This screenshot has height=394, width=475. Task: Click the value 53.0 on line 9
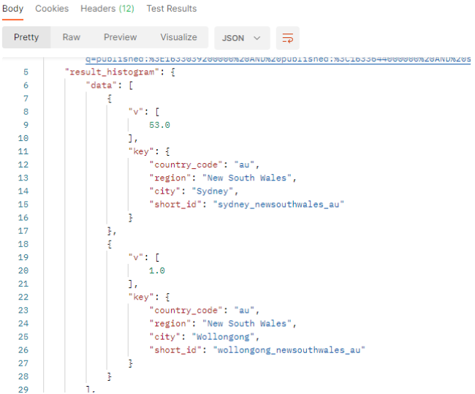[159, 125]
